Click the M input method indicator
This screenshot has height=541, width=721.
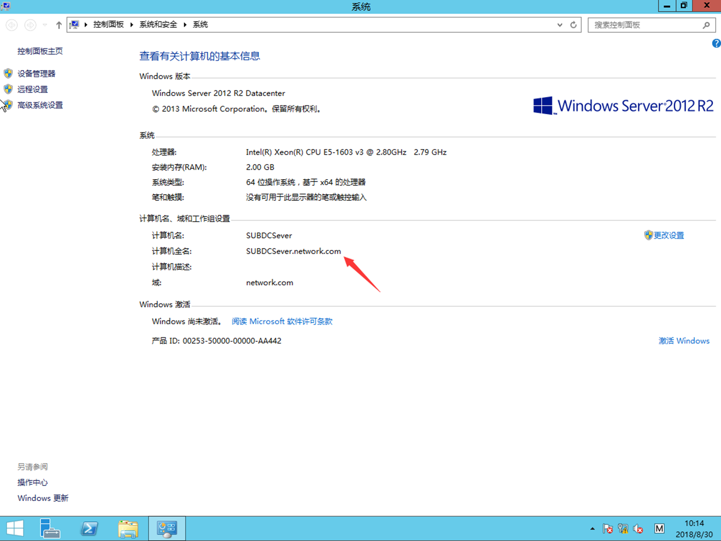659,529
